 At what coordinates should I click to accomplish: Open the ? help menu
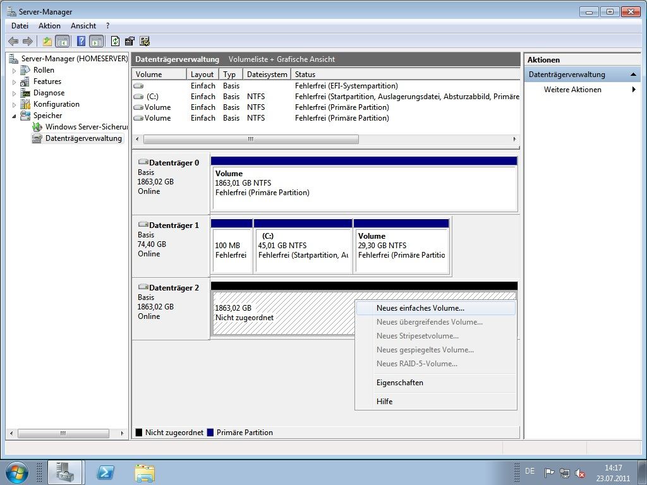pos(107,25)
